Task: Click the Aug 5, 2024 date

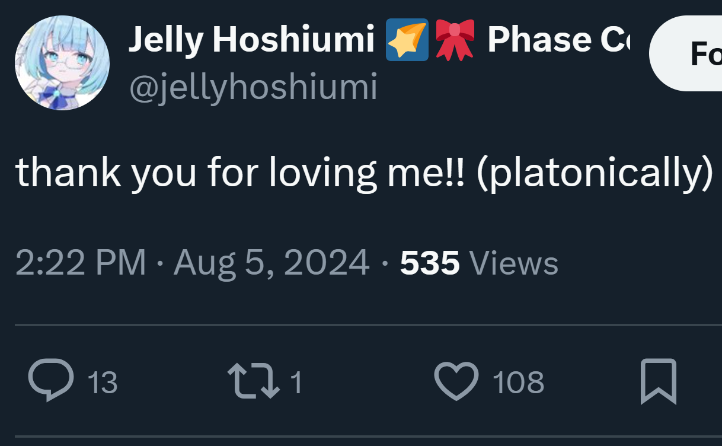Action: (271, 263)
